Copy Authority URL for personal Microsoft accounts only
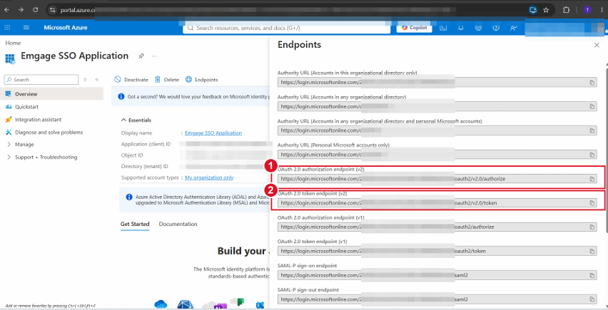The width and height of the screenshot is (608, 310). [592, 155]
